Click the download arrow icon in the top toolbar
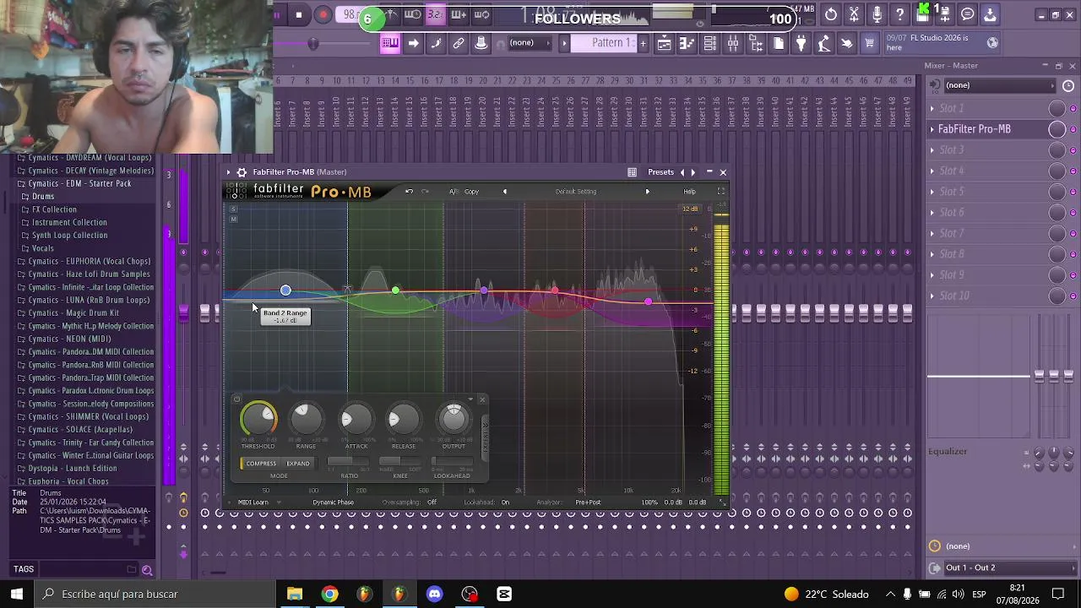 (x=990, y=14)
